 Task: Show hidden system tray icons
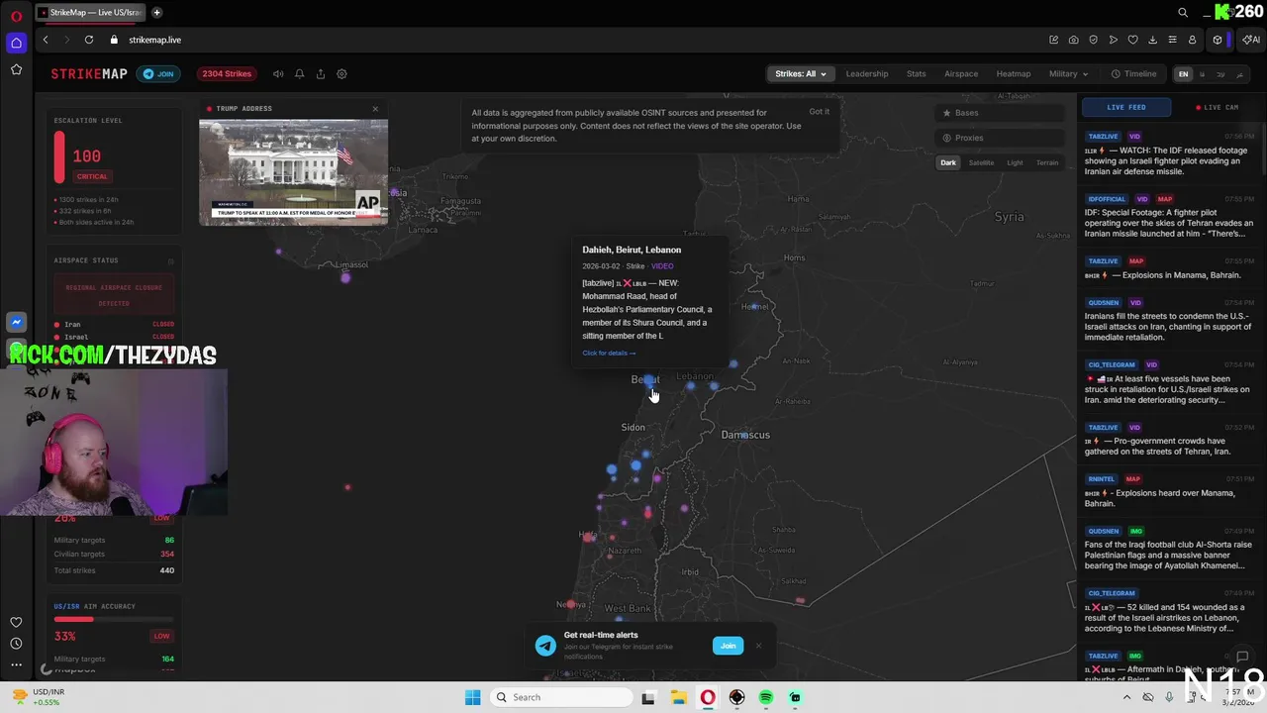(x=1127, y=697)
